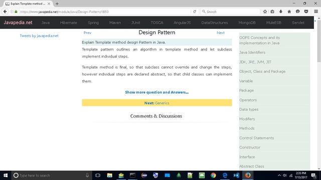321x180 pixels.
Task: Open the Package sidebar topic
Action: click(246, 90)
